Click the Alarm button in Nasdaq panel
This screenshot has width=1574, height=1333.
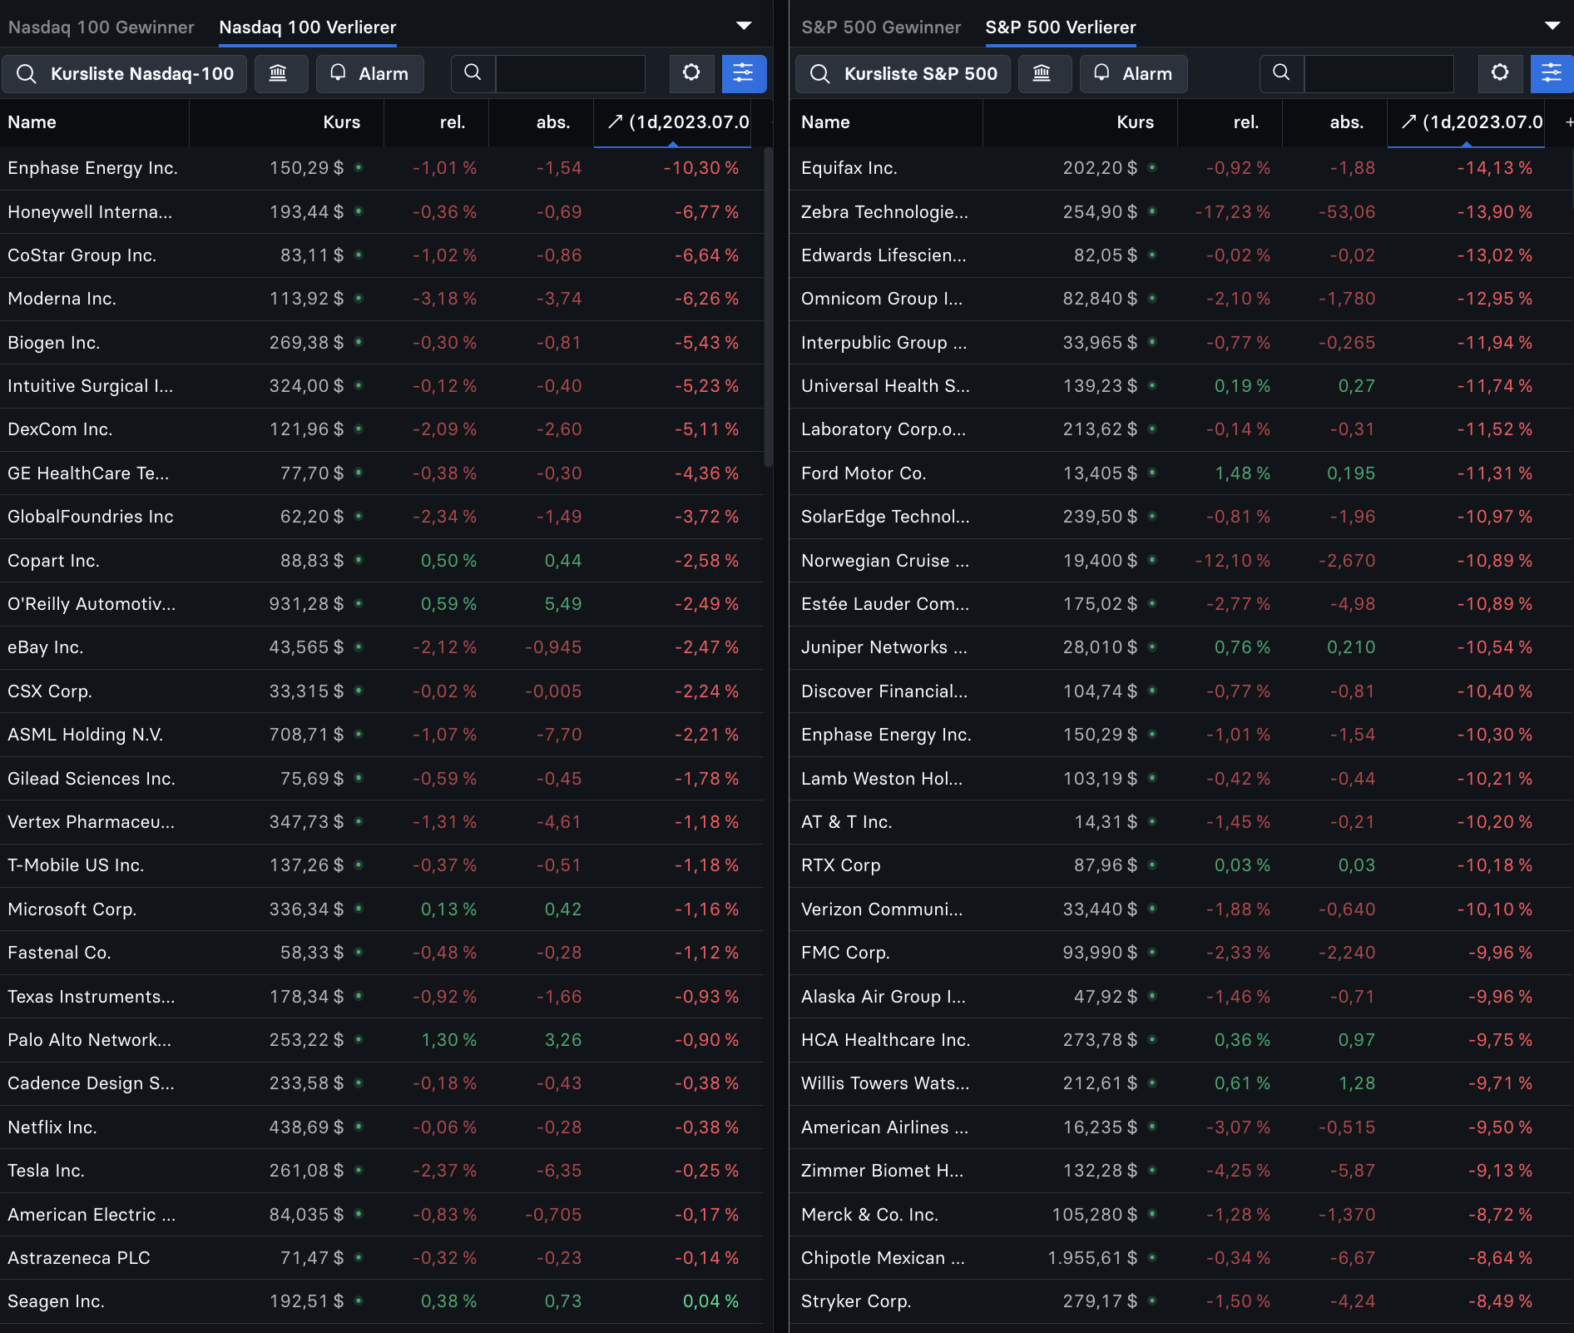(x=370, y=73)
